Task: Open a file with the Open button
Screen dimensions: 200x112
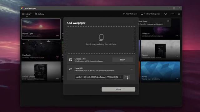Action: tap(122, 60)
